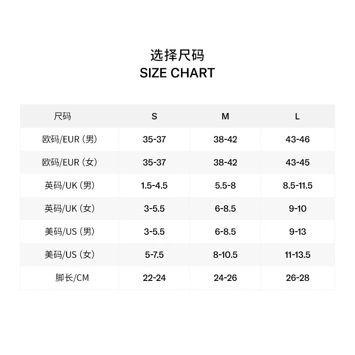The width and height of the screenshot is (355, 355).
Task: Click the 尺码 header cell
Action: (x=63, y=116)
